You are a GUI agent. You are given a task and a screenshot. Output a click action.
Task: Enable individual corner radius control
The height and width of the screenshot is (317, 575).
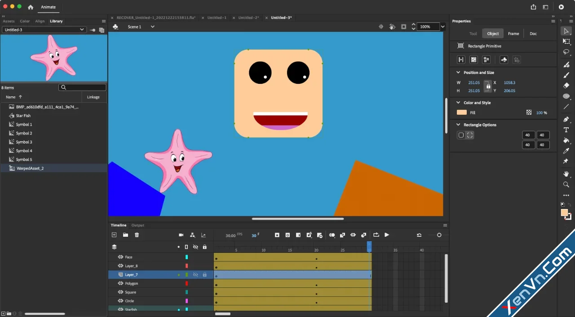[x=470, y=135]
